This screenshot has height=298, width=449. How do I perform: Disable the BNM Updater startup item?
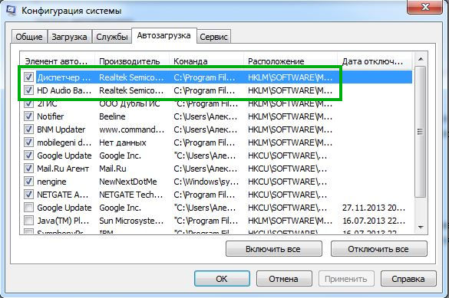point(28,129)
